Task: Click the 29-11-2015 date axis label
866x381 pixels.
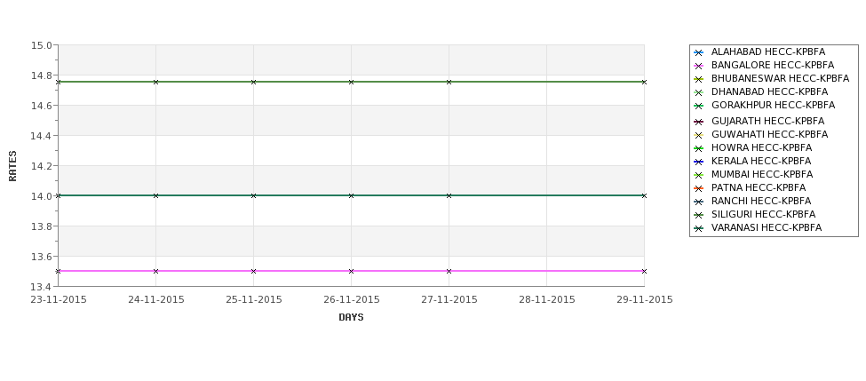Action: [x=645, y=299]
